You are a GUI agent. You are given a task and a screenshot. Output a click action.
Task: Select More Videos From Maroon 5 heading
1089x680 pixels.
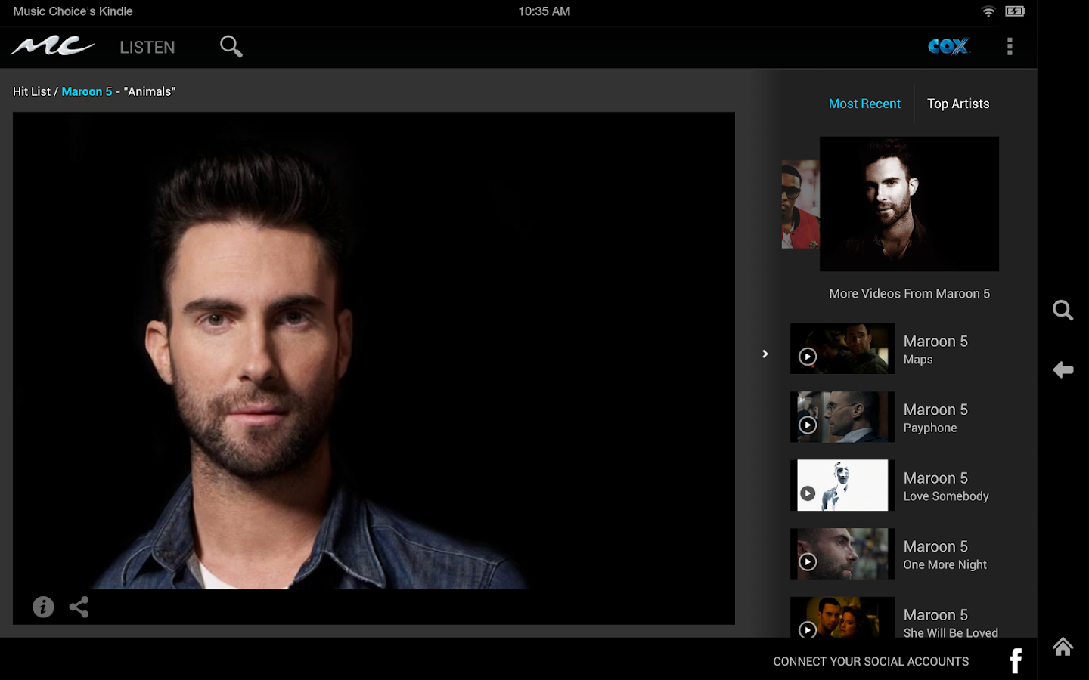click(x=909, y=294)
